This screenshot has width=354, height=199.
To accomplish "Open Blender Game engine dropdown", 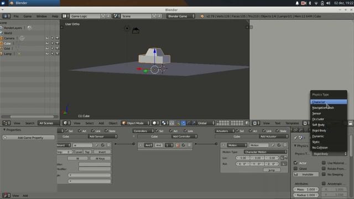I will [x=181, y=16].
